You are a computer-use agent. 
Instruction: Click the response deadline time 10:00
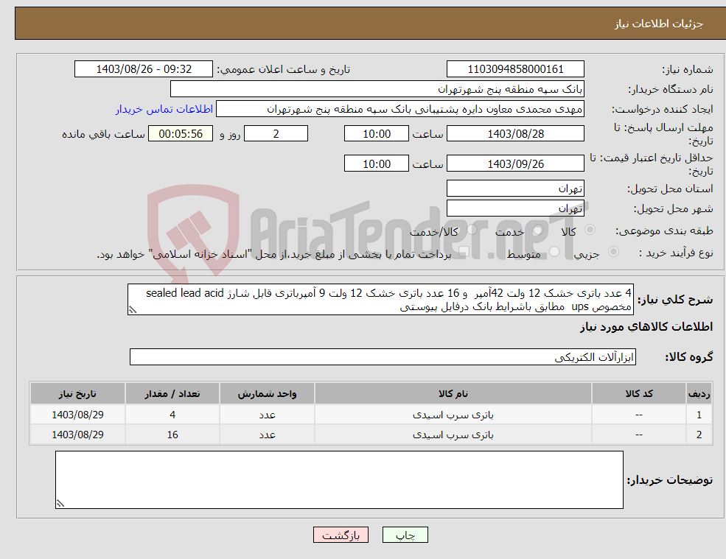[377, 134]
